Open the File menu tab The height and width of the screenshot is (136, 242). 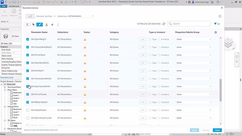point(3,6)
